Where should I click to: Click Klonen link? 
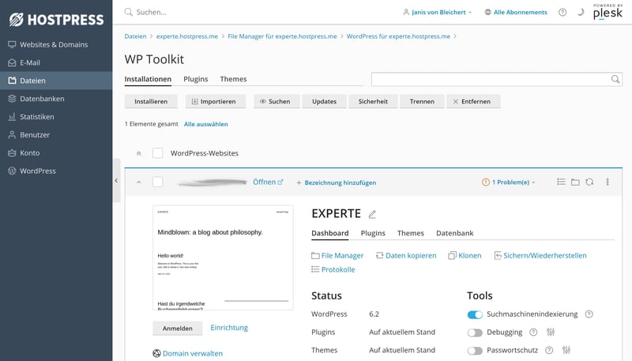[x=465, y=255]
